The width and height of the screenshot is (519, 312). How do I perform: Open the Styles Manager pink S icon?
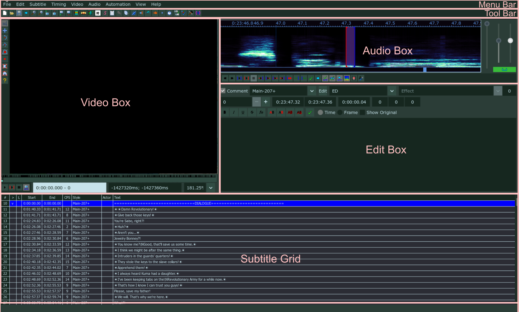(105, 13)
